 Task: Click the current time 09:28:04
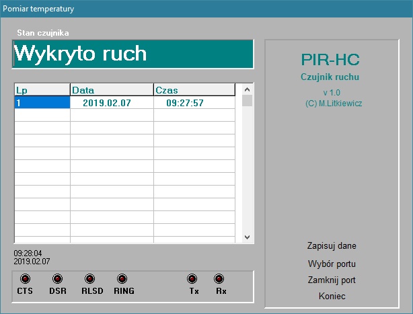tap(28, 253)
